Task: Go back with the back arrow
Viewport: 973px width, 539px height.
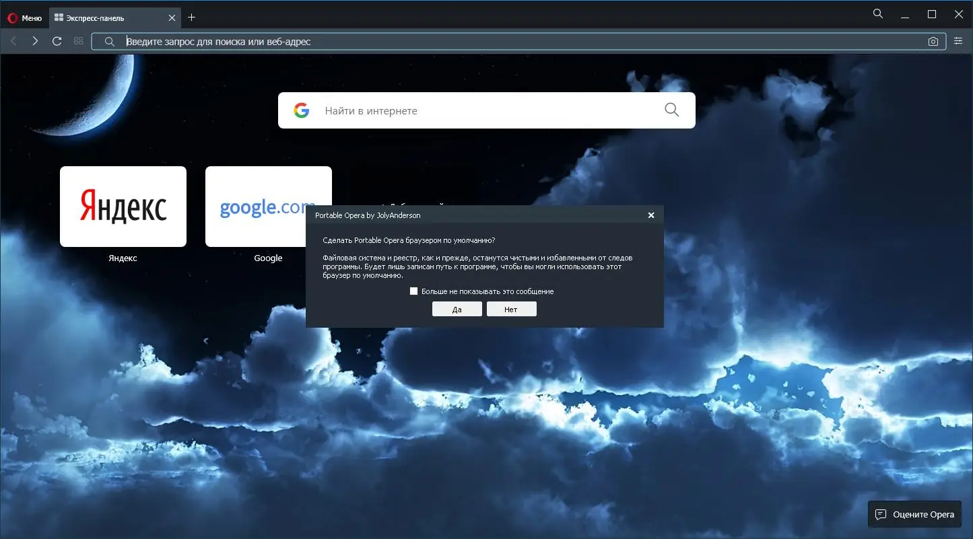Action: 13,41
